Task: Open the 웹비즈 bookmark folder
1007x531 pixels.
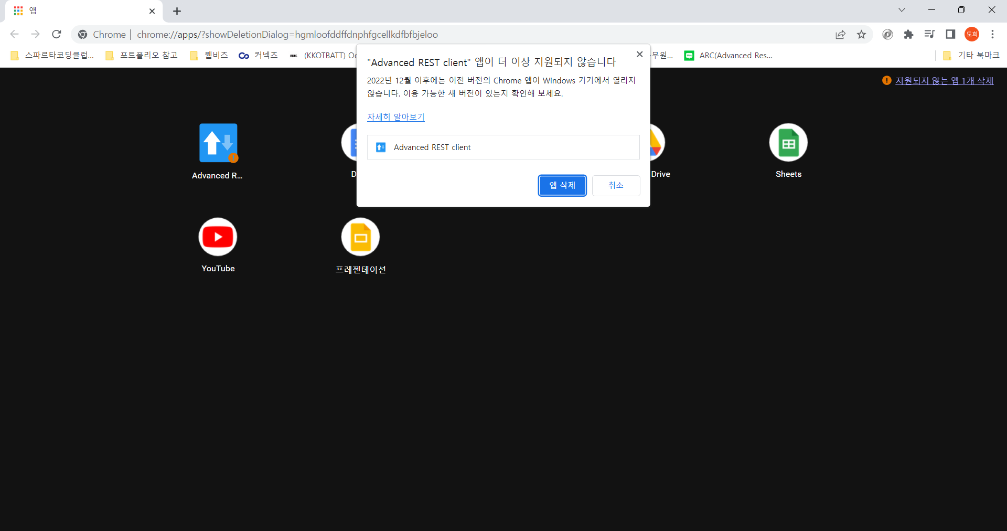Action: click(209, 55)
